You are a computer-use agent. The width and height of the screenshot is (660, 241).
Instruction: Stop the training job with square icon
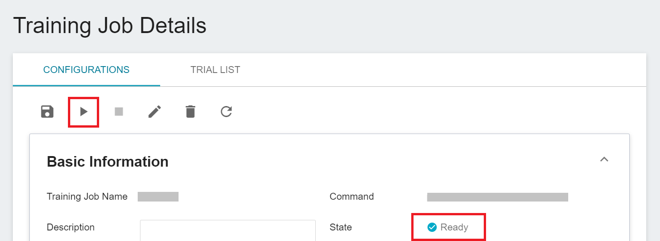point(119,112)
